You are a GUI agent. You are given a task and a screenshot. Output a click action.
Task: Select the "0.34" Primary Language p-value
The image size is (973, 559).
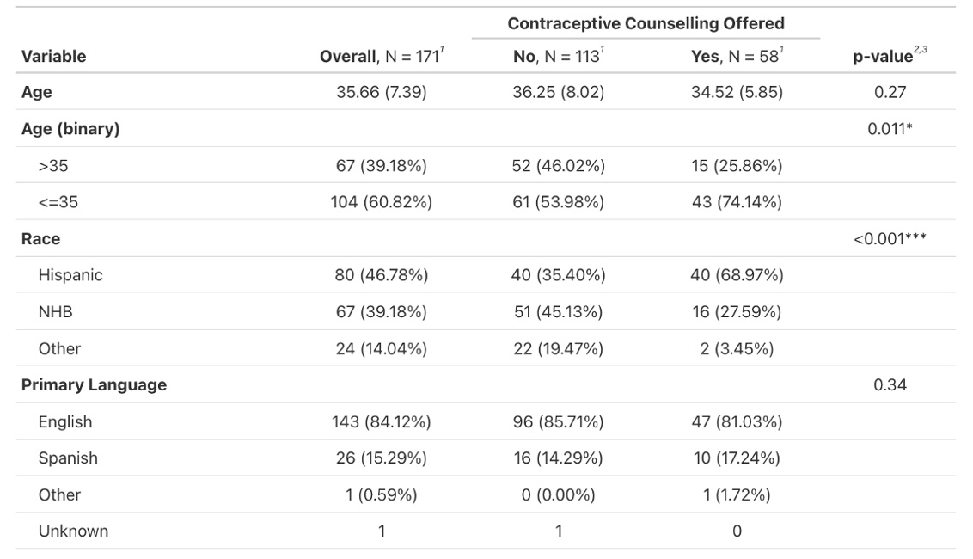coord(890,385)
